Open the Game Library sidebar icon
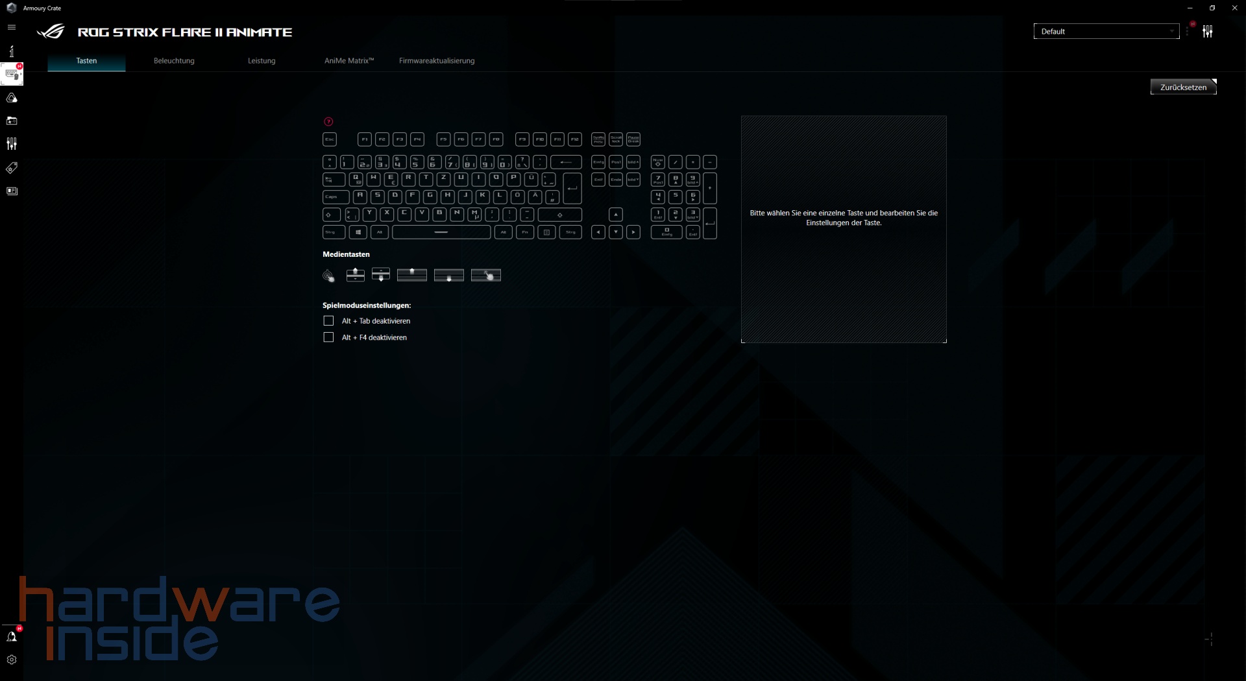The height and width of the screenshot is (681, 1246). tap(12, 121)
